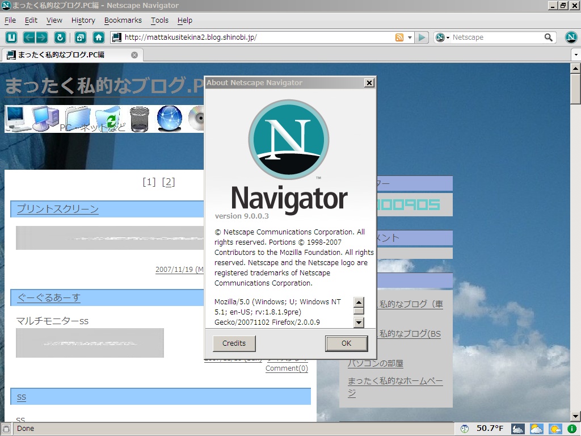Viewport: 581px width, 436px height.
Task: Click the page scrollbar down arrow
Action: 575,416
